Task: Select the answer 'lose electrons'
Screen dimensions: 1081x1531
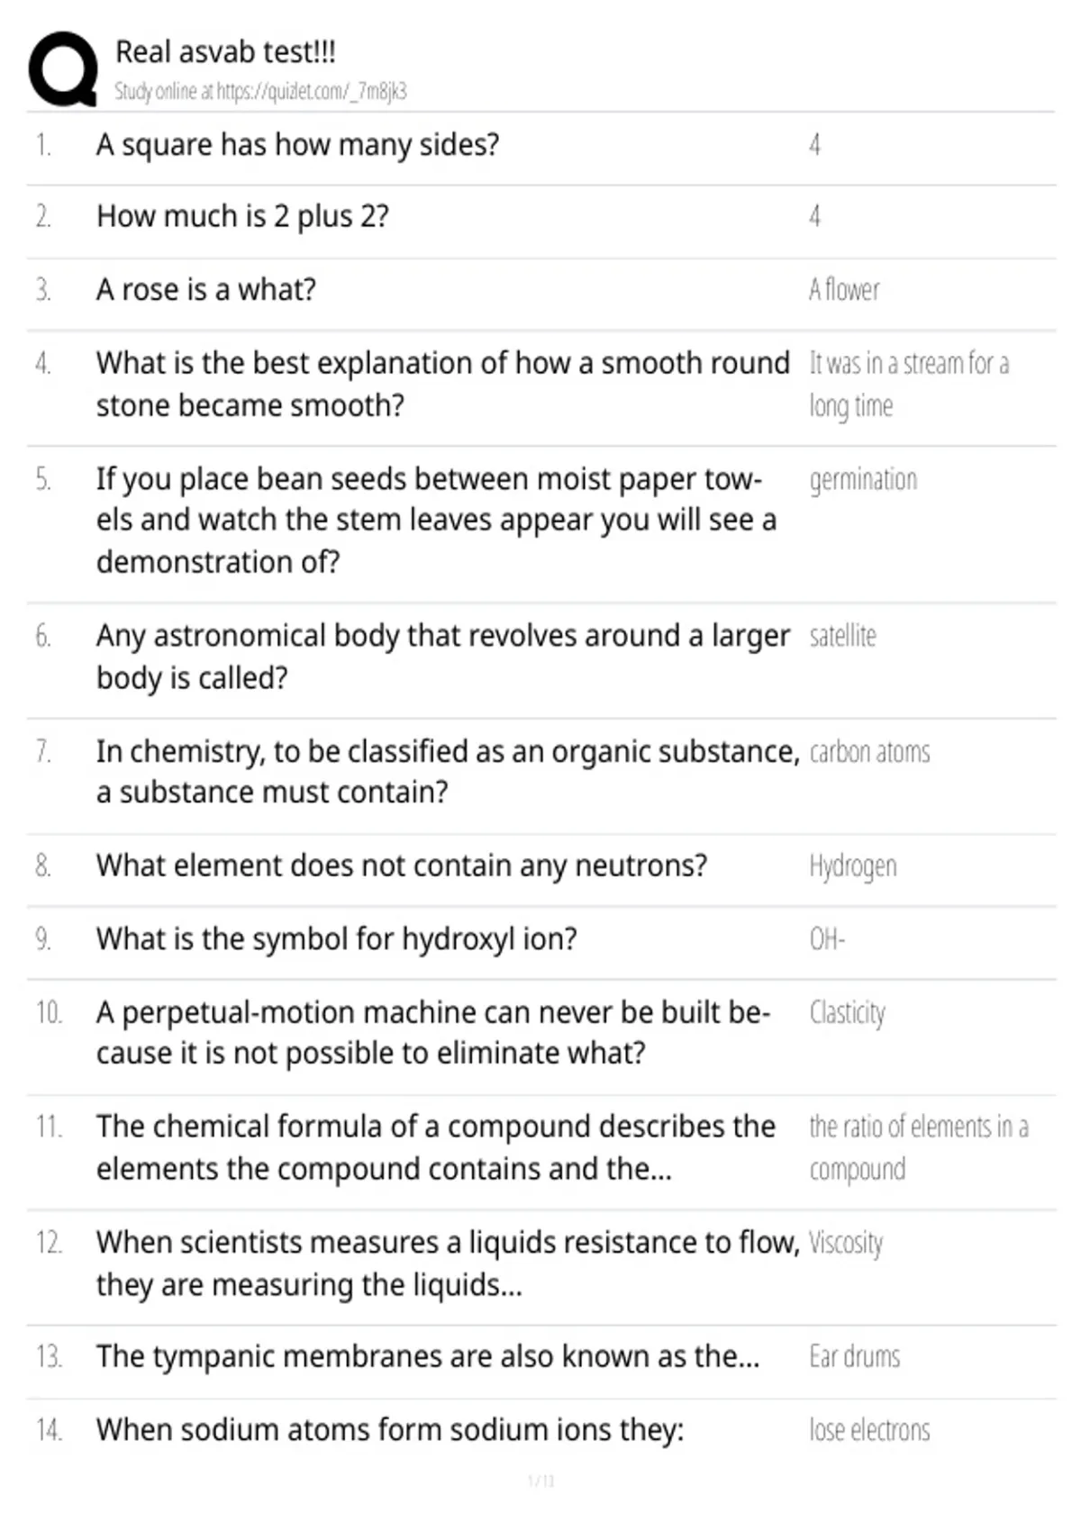Action: point(869,1430)
